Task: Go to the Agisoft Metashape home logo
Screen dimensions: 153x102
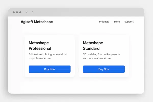Action: coord(37,22)
